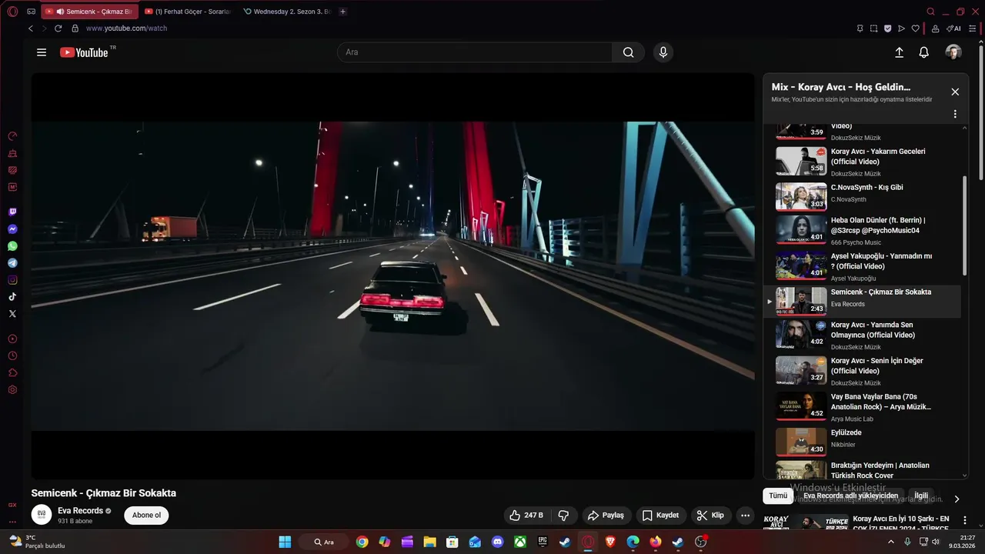Close the Mix playlist panel
Viewport: 985px width, 554px height.
point(955,92)
